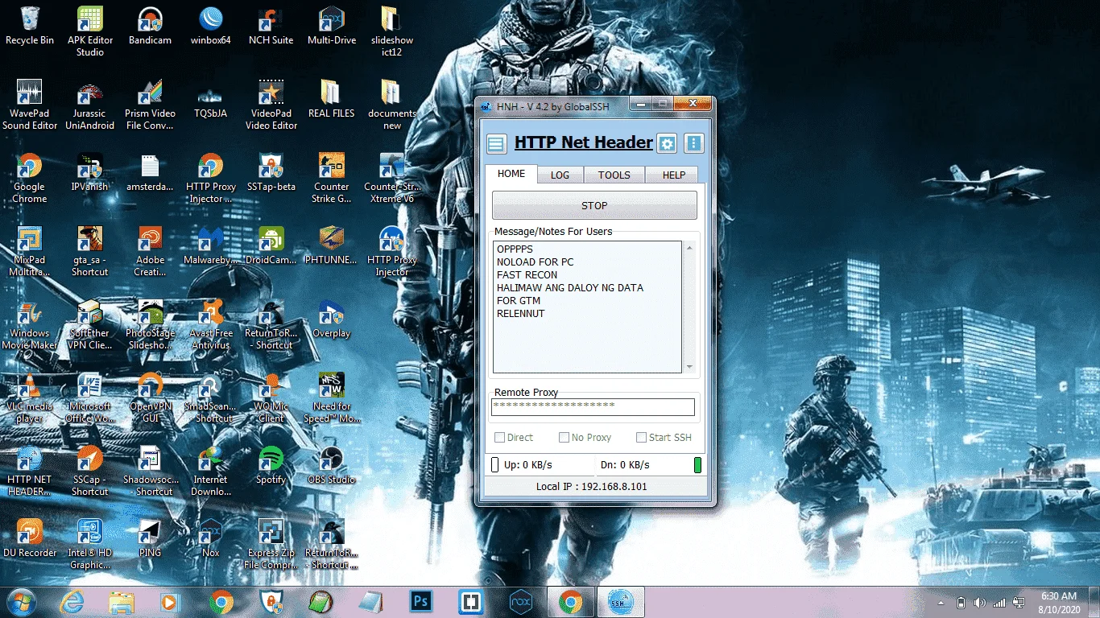Image resolution: width=1100 pixels, height=618 pixels.
Task: Select the SSCap shortcut icon
Action: [x=90, y=471]
